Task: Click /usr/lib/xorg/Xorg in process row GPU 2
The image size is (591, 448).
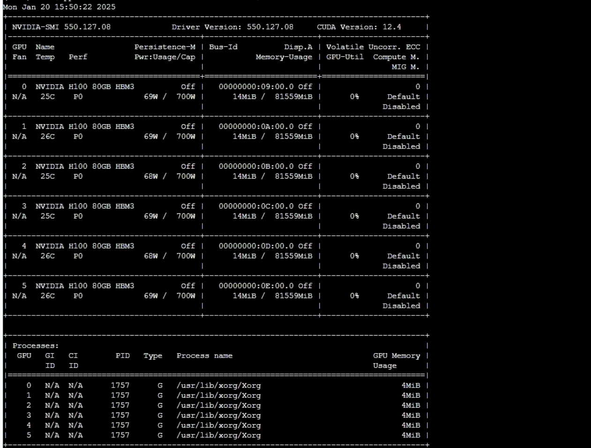Action: pyautogui.click(x=218, y=405)
